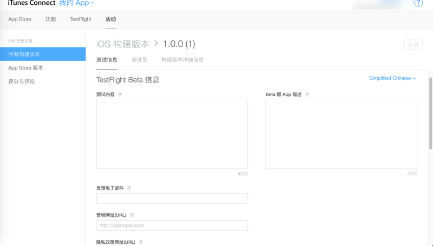Click the vertical scrollbar on the right

pyautogui.click(x=430, y=113)
